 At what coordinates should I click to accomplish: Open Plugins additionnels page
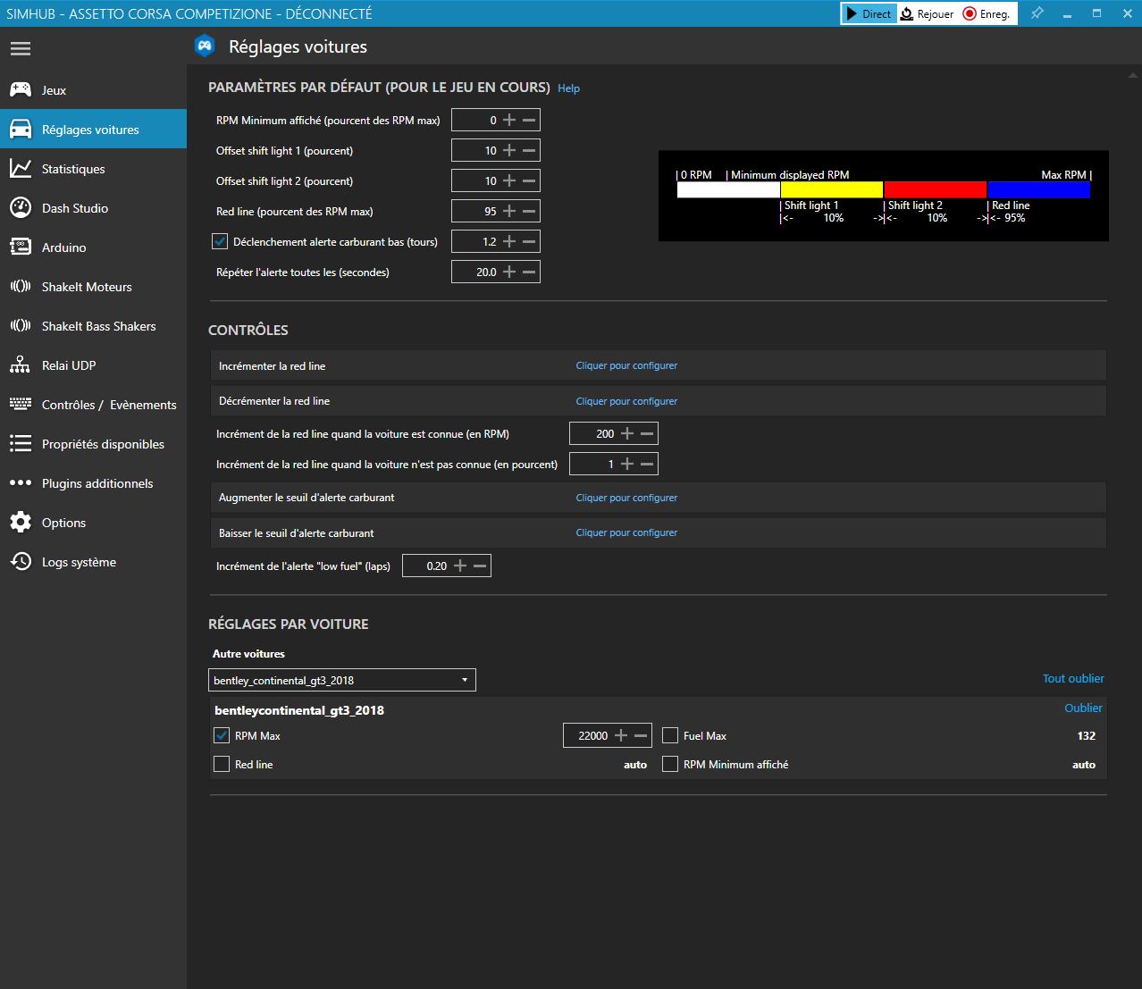point(93,483)
